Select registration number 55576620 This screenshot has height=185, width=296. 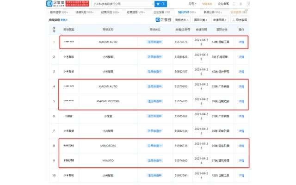point(181,101)
